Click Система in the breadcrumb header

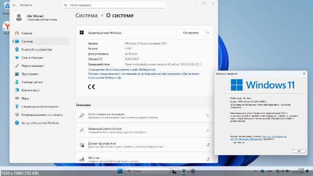pos(86,15)
